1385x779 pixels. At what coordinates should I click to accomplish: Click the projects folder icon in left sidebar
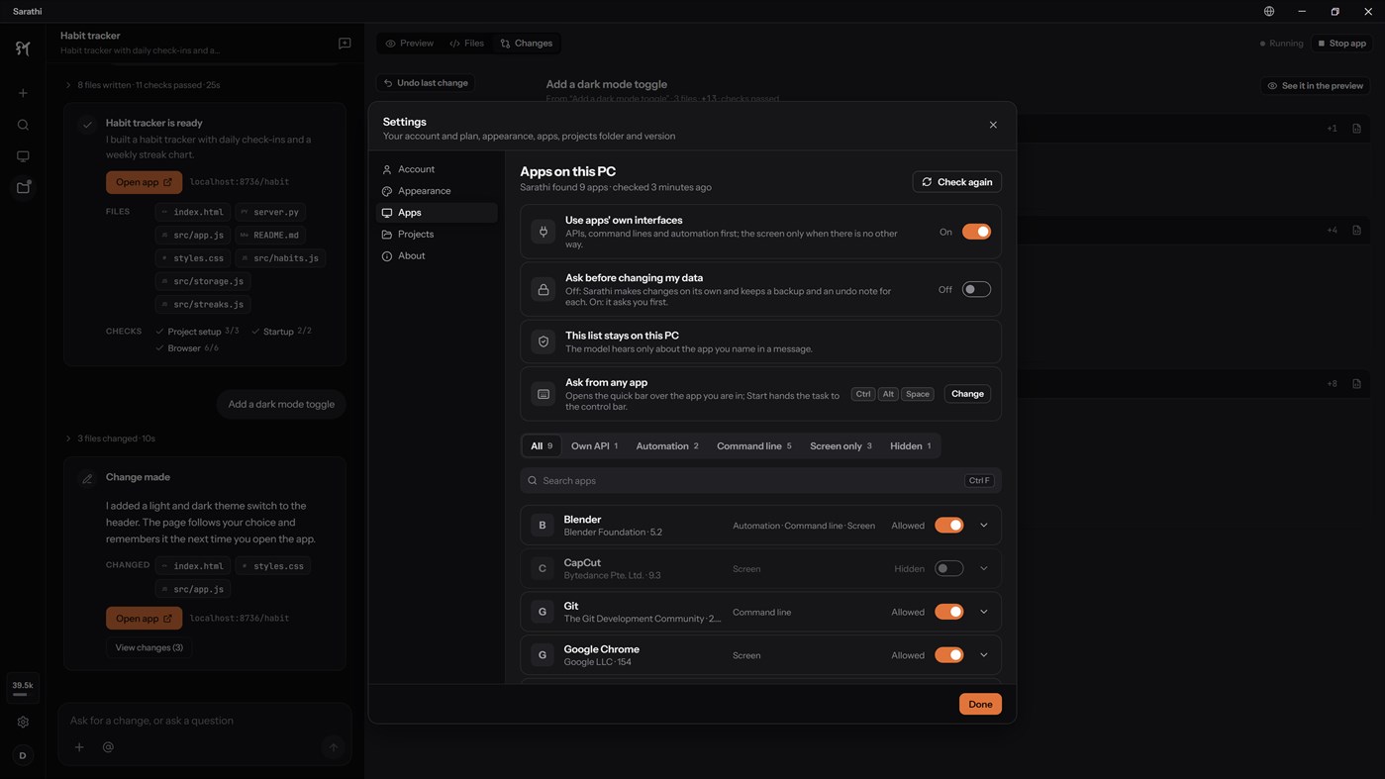tap(23, 187)
